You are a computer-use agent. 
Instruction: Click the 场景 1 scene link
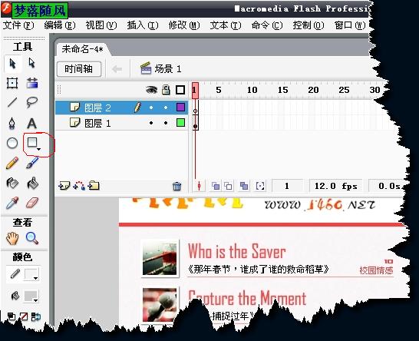[x=168, y=69]
